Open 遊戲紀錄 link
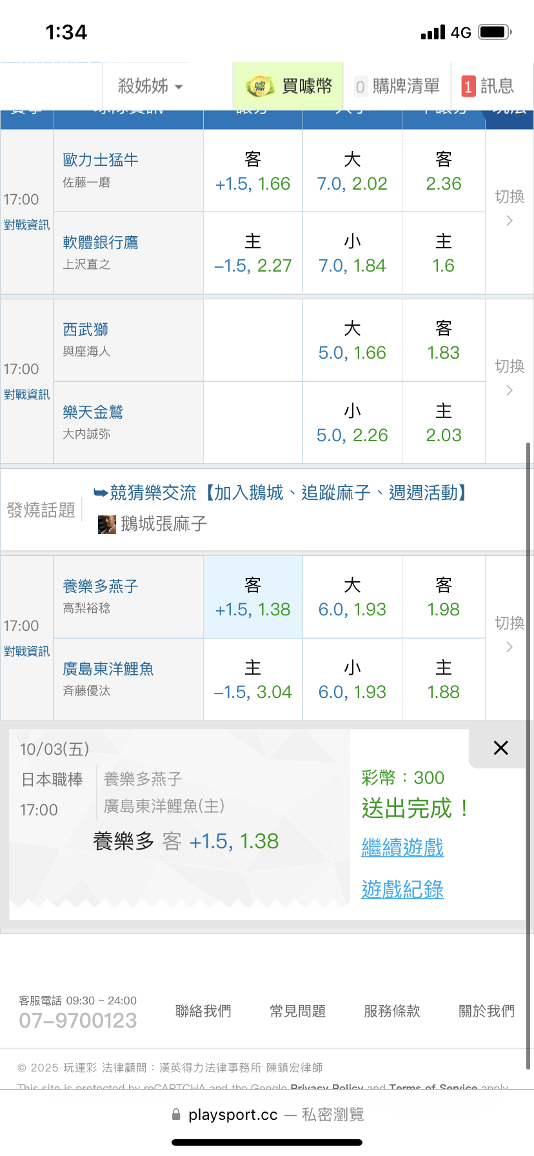The width and height of the screenshot is (534, 1156). pyautogui.click(x=402, y=890)
